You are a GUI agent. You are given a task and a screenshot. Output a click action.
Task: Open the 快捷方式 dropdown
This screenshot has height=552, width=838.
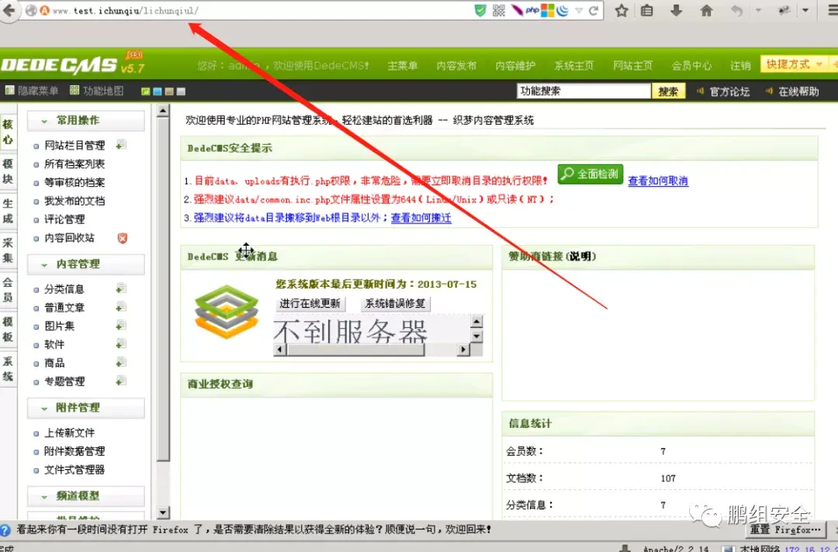coord(795,64)
